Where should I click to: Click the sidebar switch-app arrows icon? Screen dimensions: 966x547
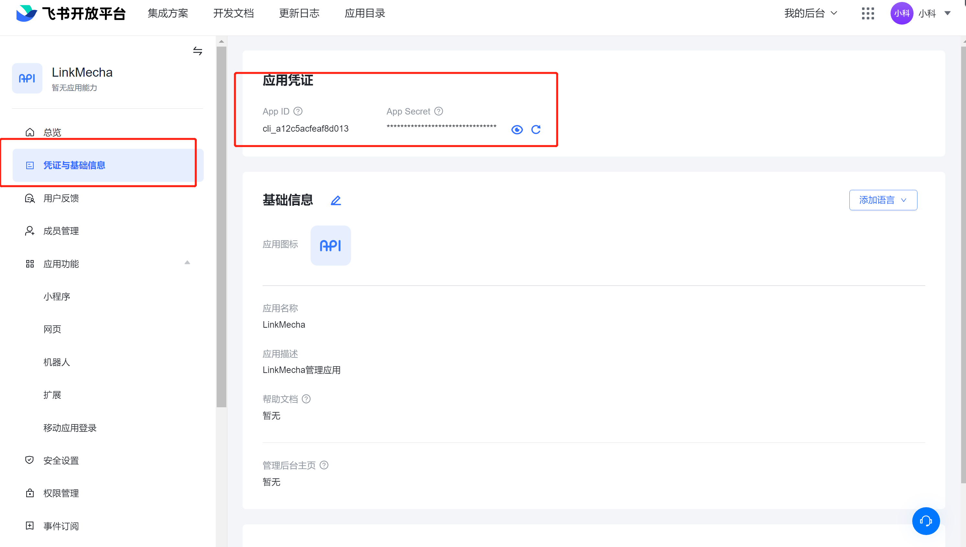pos(198,51)
